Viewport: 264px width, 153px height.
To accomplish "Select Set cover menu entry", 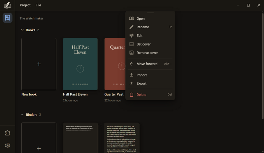I will coord(150,44).
